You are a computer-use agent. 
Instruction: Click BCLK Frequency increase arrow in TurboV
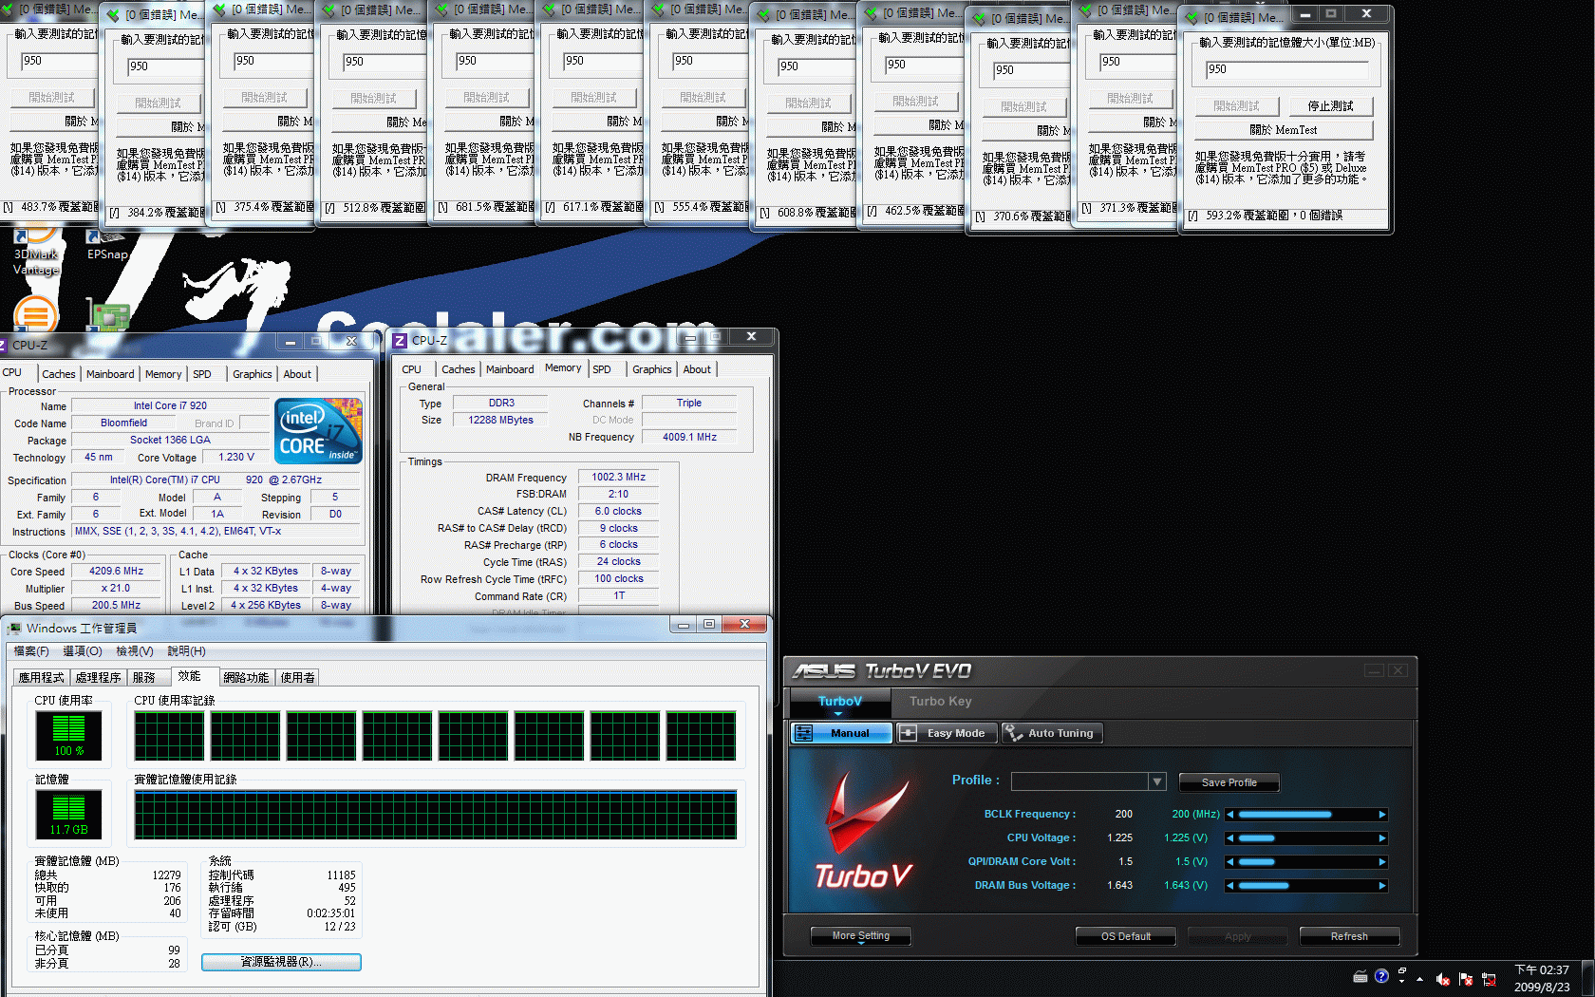pyautogui.click(x=1382, y=815)
